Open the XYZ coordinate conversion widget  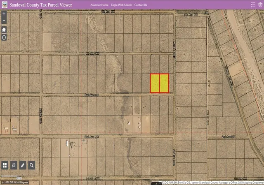point(14,165)
